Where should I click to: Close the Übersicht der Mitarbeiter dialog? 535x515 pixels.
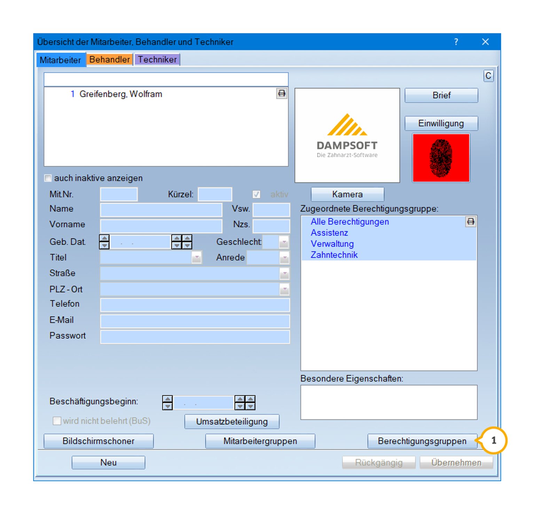(485, 42)
